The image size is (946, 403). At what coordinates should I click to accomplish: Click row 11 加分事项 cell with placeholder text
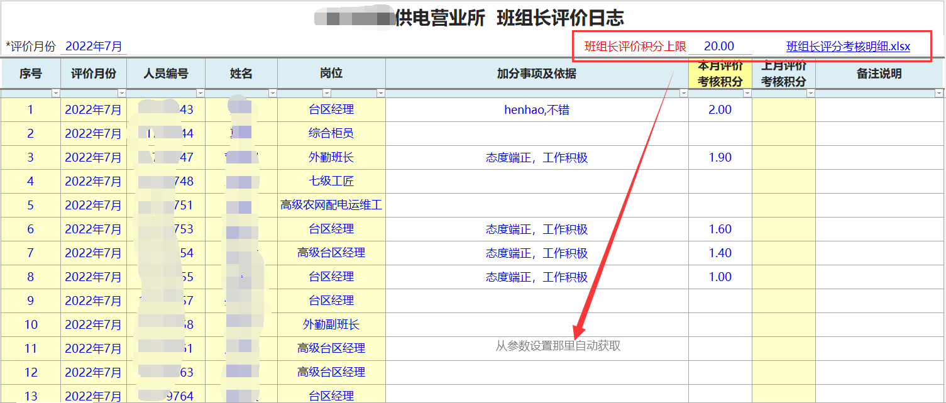click(537, 349)
